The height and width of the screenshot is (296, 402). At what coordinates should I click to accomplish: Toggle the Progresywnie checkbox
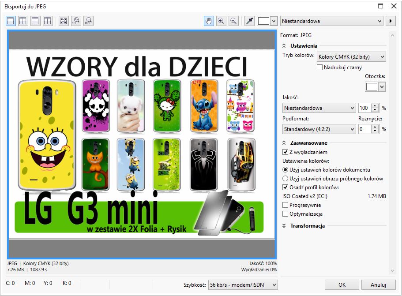(286, 205)
